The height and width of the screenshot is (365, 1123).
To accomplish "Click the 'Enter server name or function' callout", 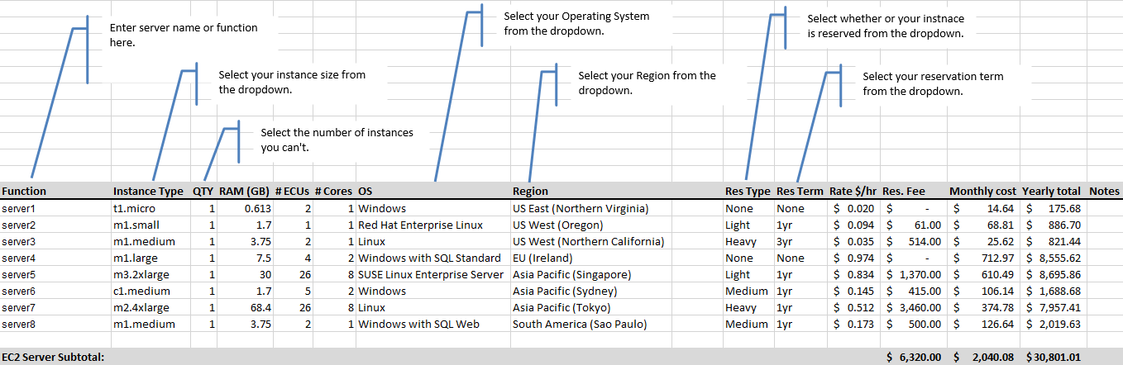I will coord(184,35).
